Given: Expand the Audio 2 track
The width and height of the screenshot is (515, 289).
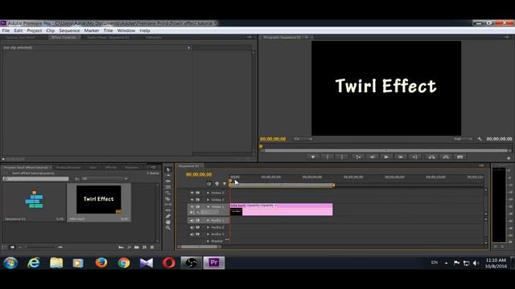Looking at the screenshot, I should click(x=208, y=227).
